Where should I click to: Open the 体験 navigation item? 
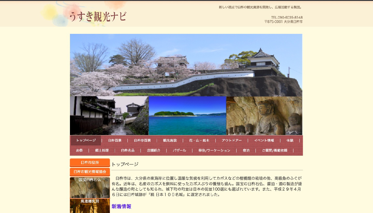tap(289, 140)
